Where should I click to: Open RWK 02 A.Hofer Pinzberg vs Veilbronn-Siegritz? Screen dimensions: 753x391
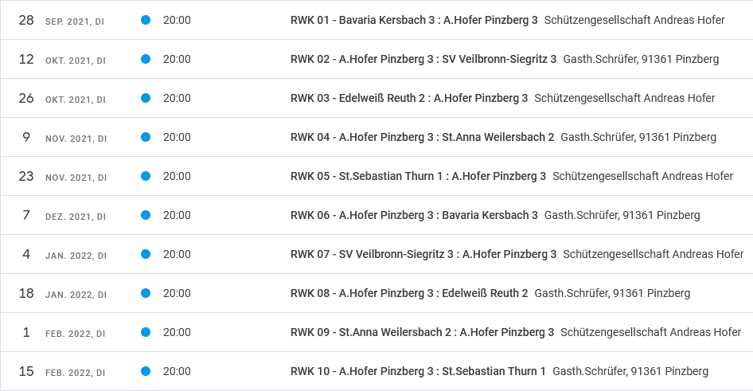pyautogui.click(x=423, y=59)
